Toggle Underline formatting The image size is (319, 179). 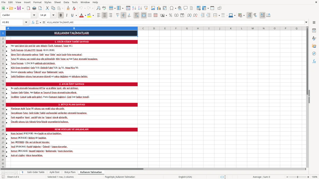pyautogui.click(x=72, y=15)
